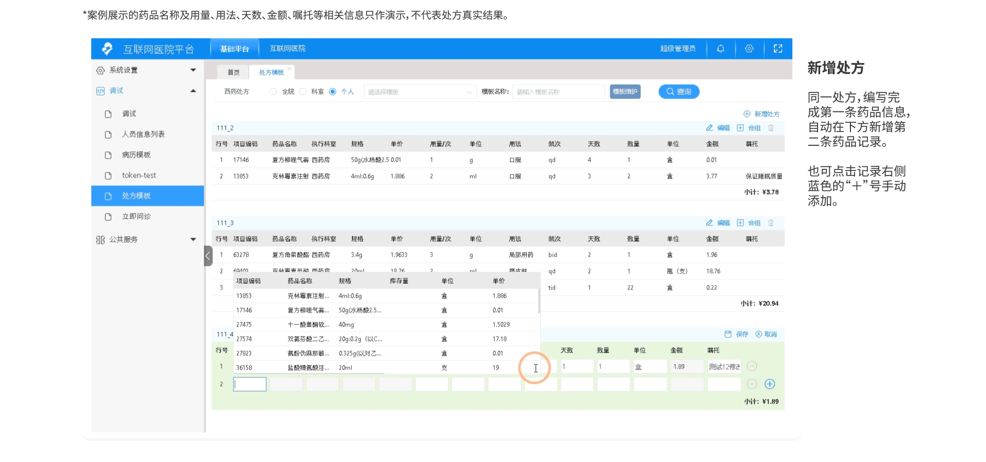Switch to the 基础平台 top tab

pyautogui.click(x=235, y=49)
